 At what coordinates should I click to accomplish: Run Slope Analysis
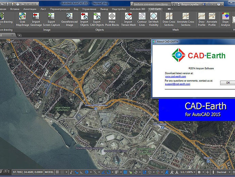pyautogui.click(x=225, y=19)
